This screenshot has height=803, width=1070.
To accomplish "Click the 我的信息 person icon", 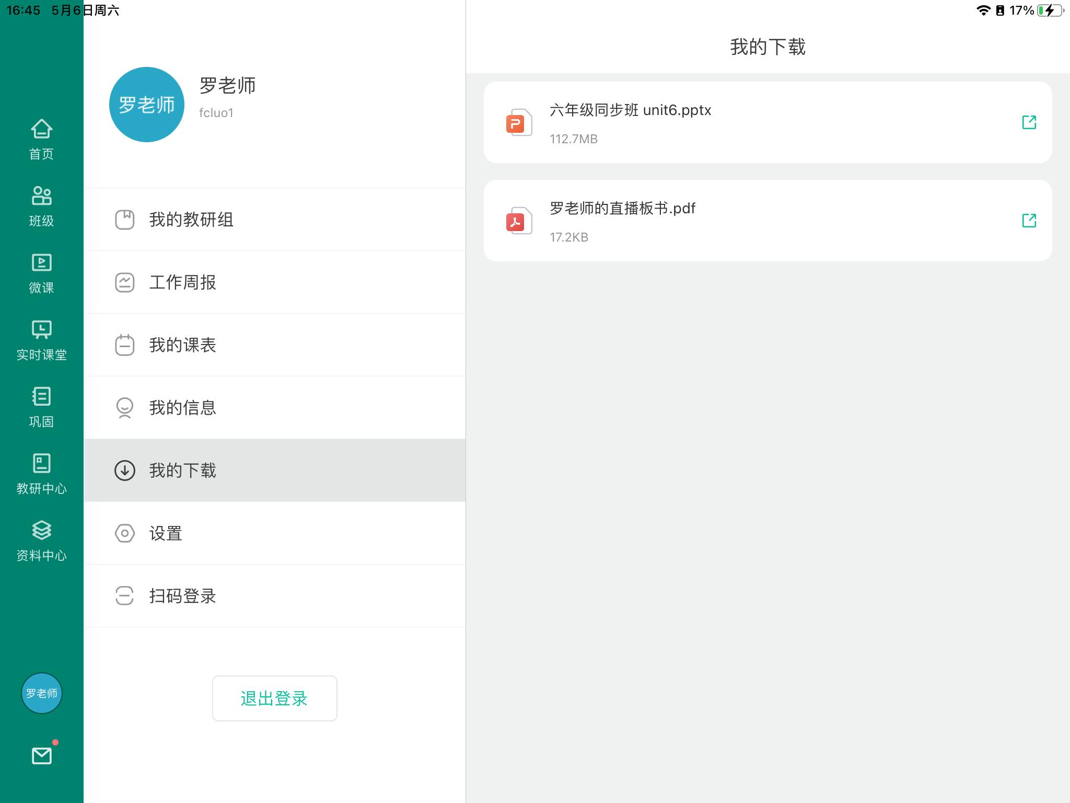I will (x=125, y=408).
